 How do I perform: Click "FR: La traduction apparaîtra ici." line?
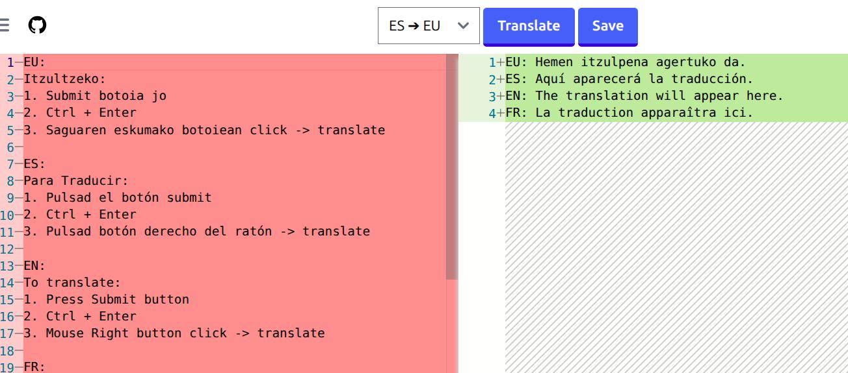[628, 113]
